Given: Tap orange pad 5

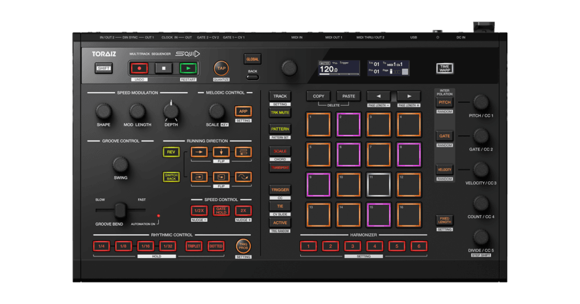Looking at the screenshot, I should 318,155.
